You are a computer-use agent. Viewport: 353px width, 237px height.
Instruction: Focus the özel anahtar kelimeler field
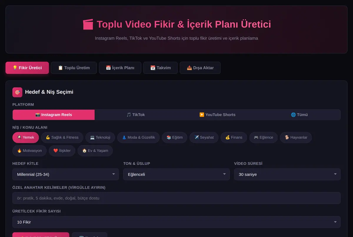pyautogui.click(x=176, y=198)
